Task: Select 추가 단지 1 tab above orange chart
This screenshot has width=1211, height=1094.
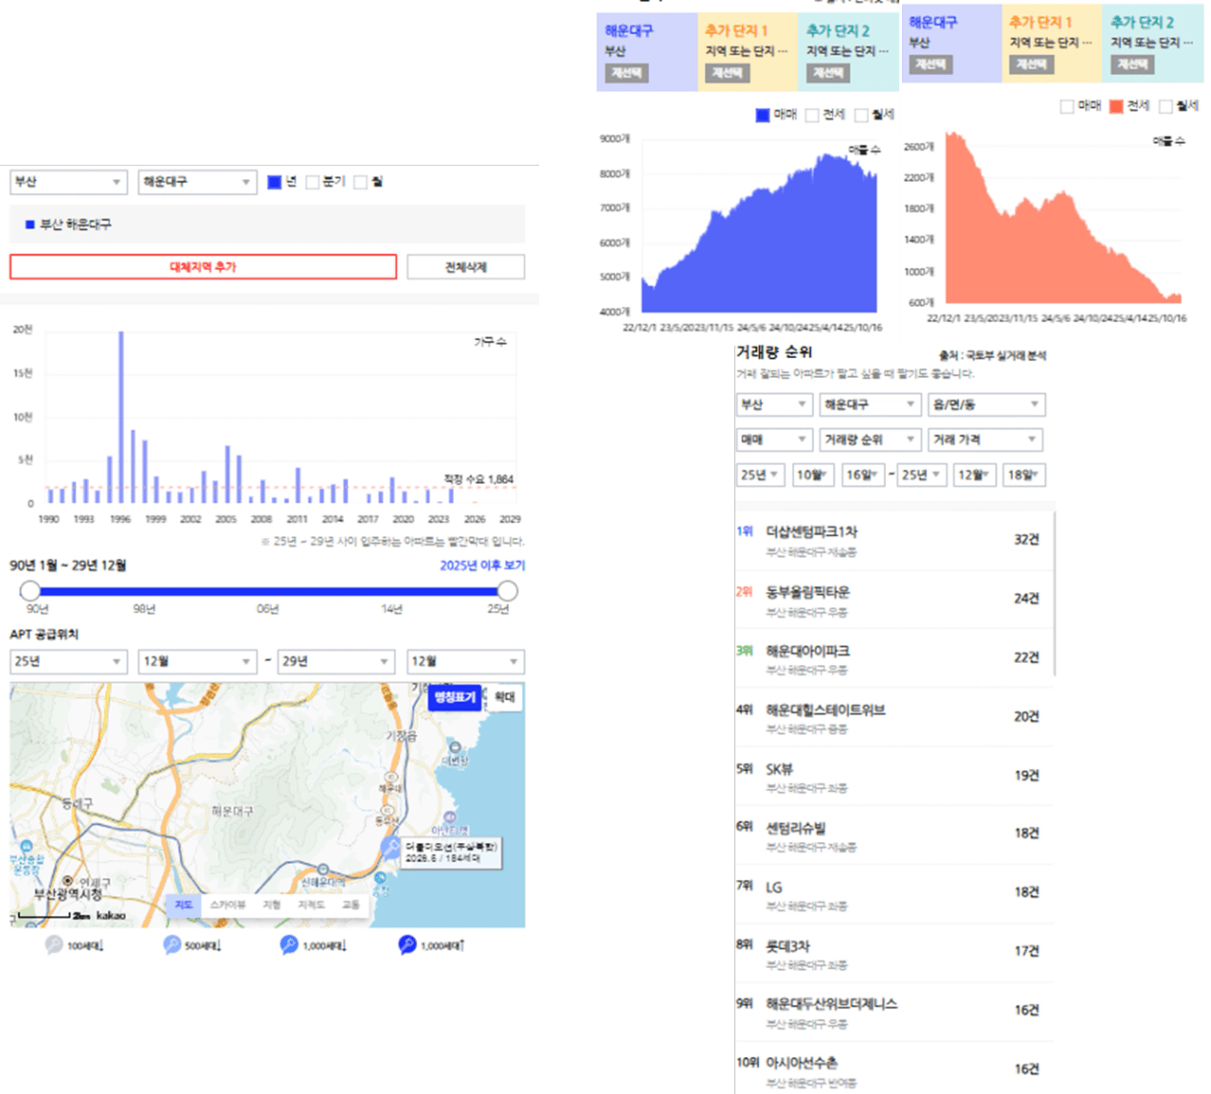Action: [x=1052, y=44]
